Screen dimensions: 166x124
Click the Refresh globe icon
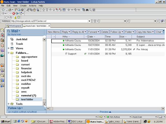[x=17, y=13]
